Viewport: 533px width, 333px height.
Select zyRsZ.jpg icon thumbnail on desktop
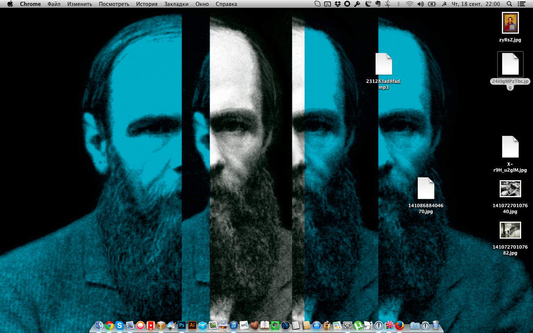[x=510, y=23]
